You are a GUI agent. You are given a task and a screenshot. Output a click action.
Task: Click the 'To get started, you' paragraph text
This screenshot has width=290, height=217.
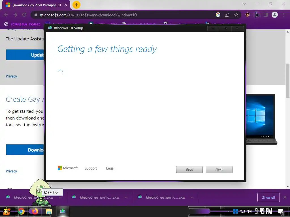[x=25, y=111]
